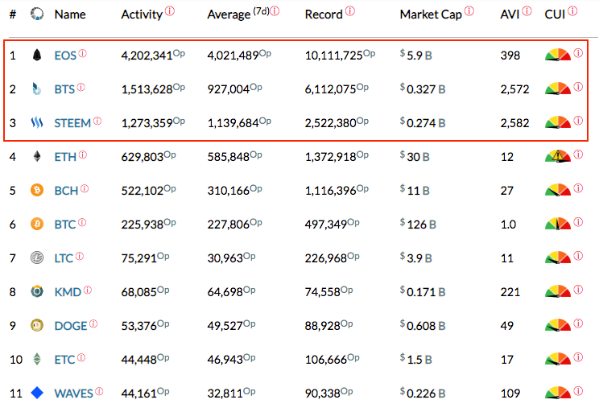
Task: Open the BCH coin link
Action: [x=66, y=191]
